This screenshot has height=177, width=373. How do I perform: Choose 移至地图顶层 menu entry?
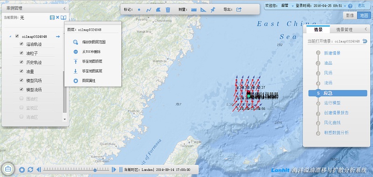coord(92,61)
